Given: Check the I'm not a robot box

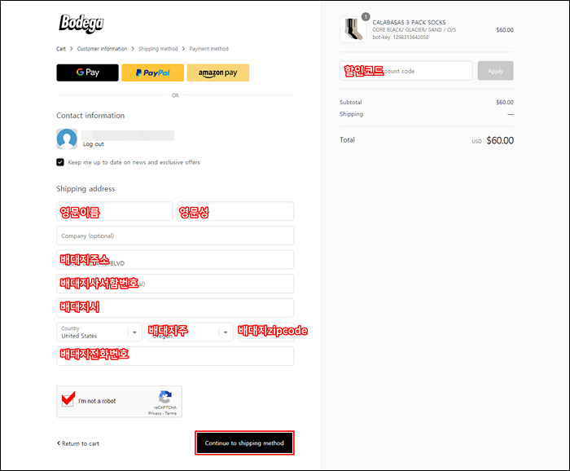Looking at the screenshot, I should tap(68, 400).
